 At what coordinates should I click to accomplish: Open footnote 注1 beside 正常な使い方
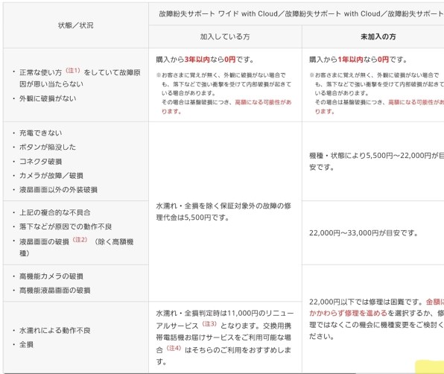pyautogui.click(x=73, y=70)
